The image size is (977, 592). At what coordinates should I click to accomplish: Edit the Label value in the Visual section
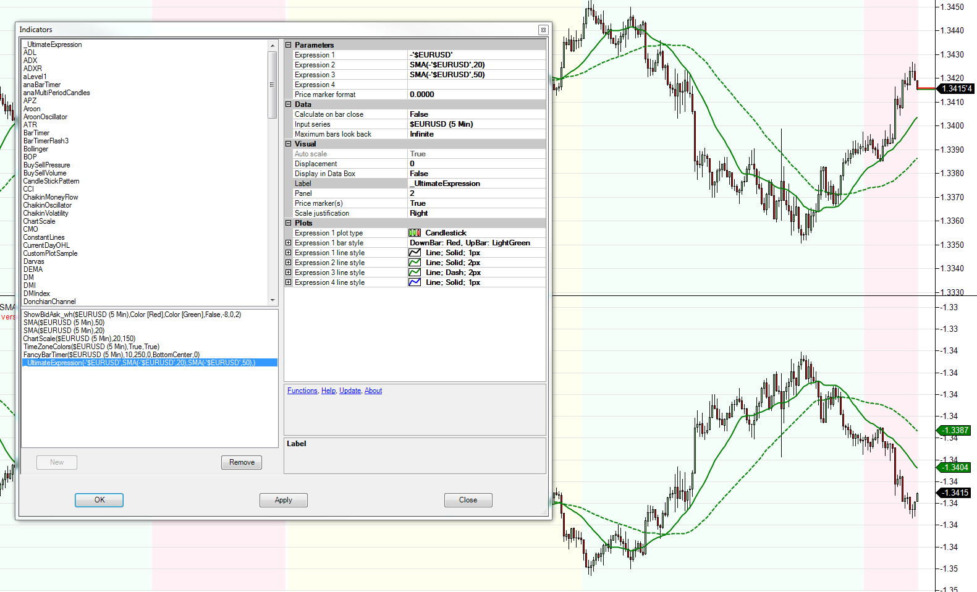[476, 184]
